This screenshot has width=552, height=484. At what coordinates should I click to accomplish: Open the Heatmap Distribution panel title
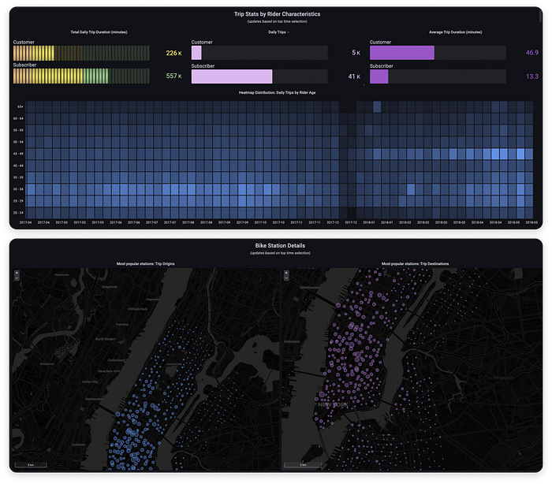coord(277,92)
